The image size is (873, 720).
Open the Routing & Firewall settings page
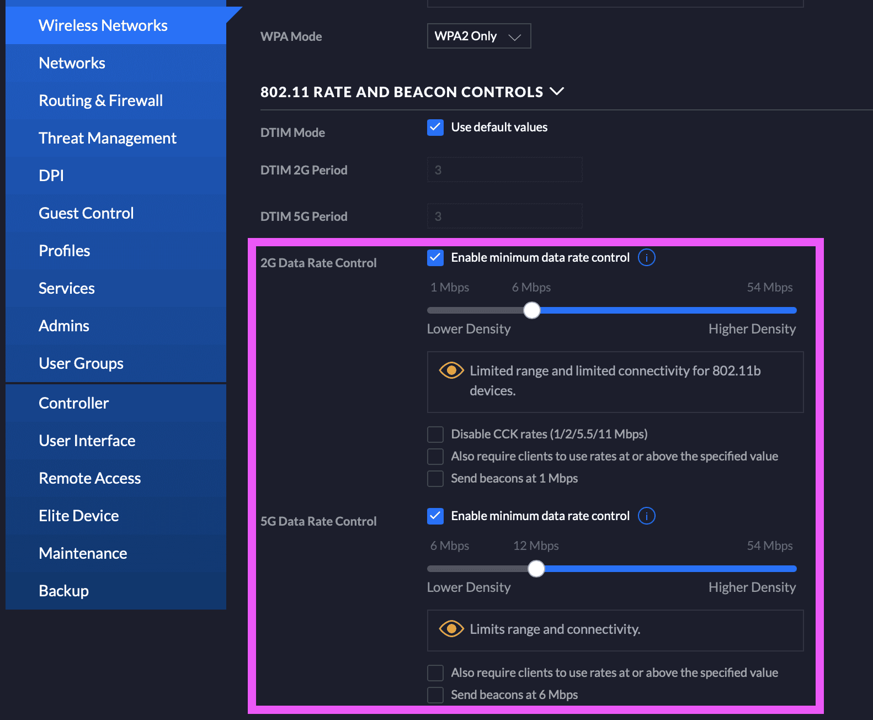coord(101,100)
